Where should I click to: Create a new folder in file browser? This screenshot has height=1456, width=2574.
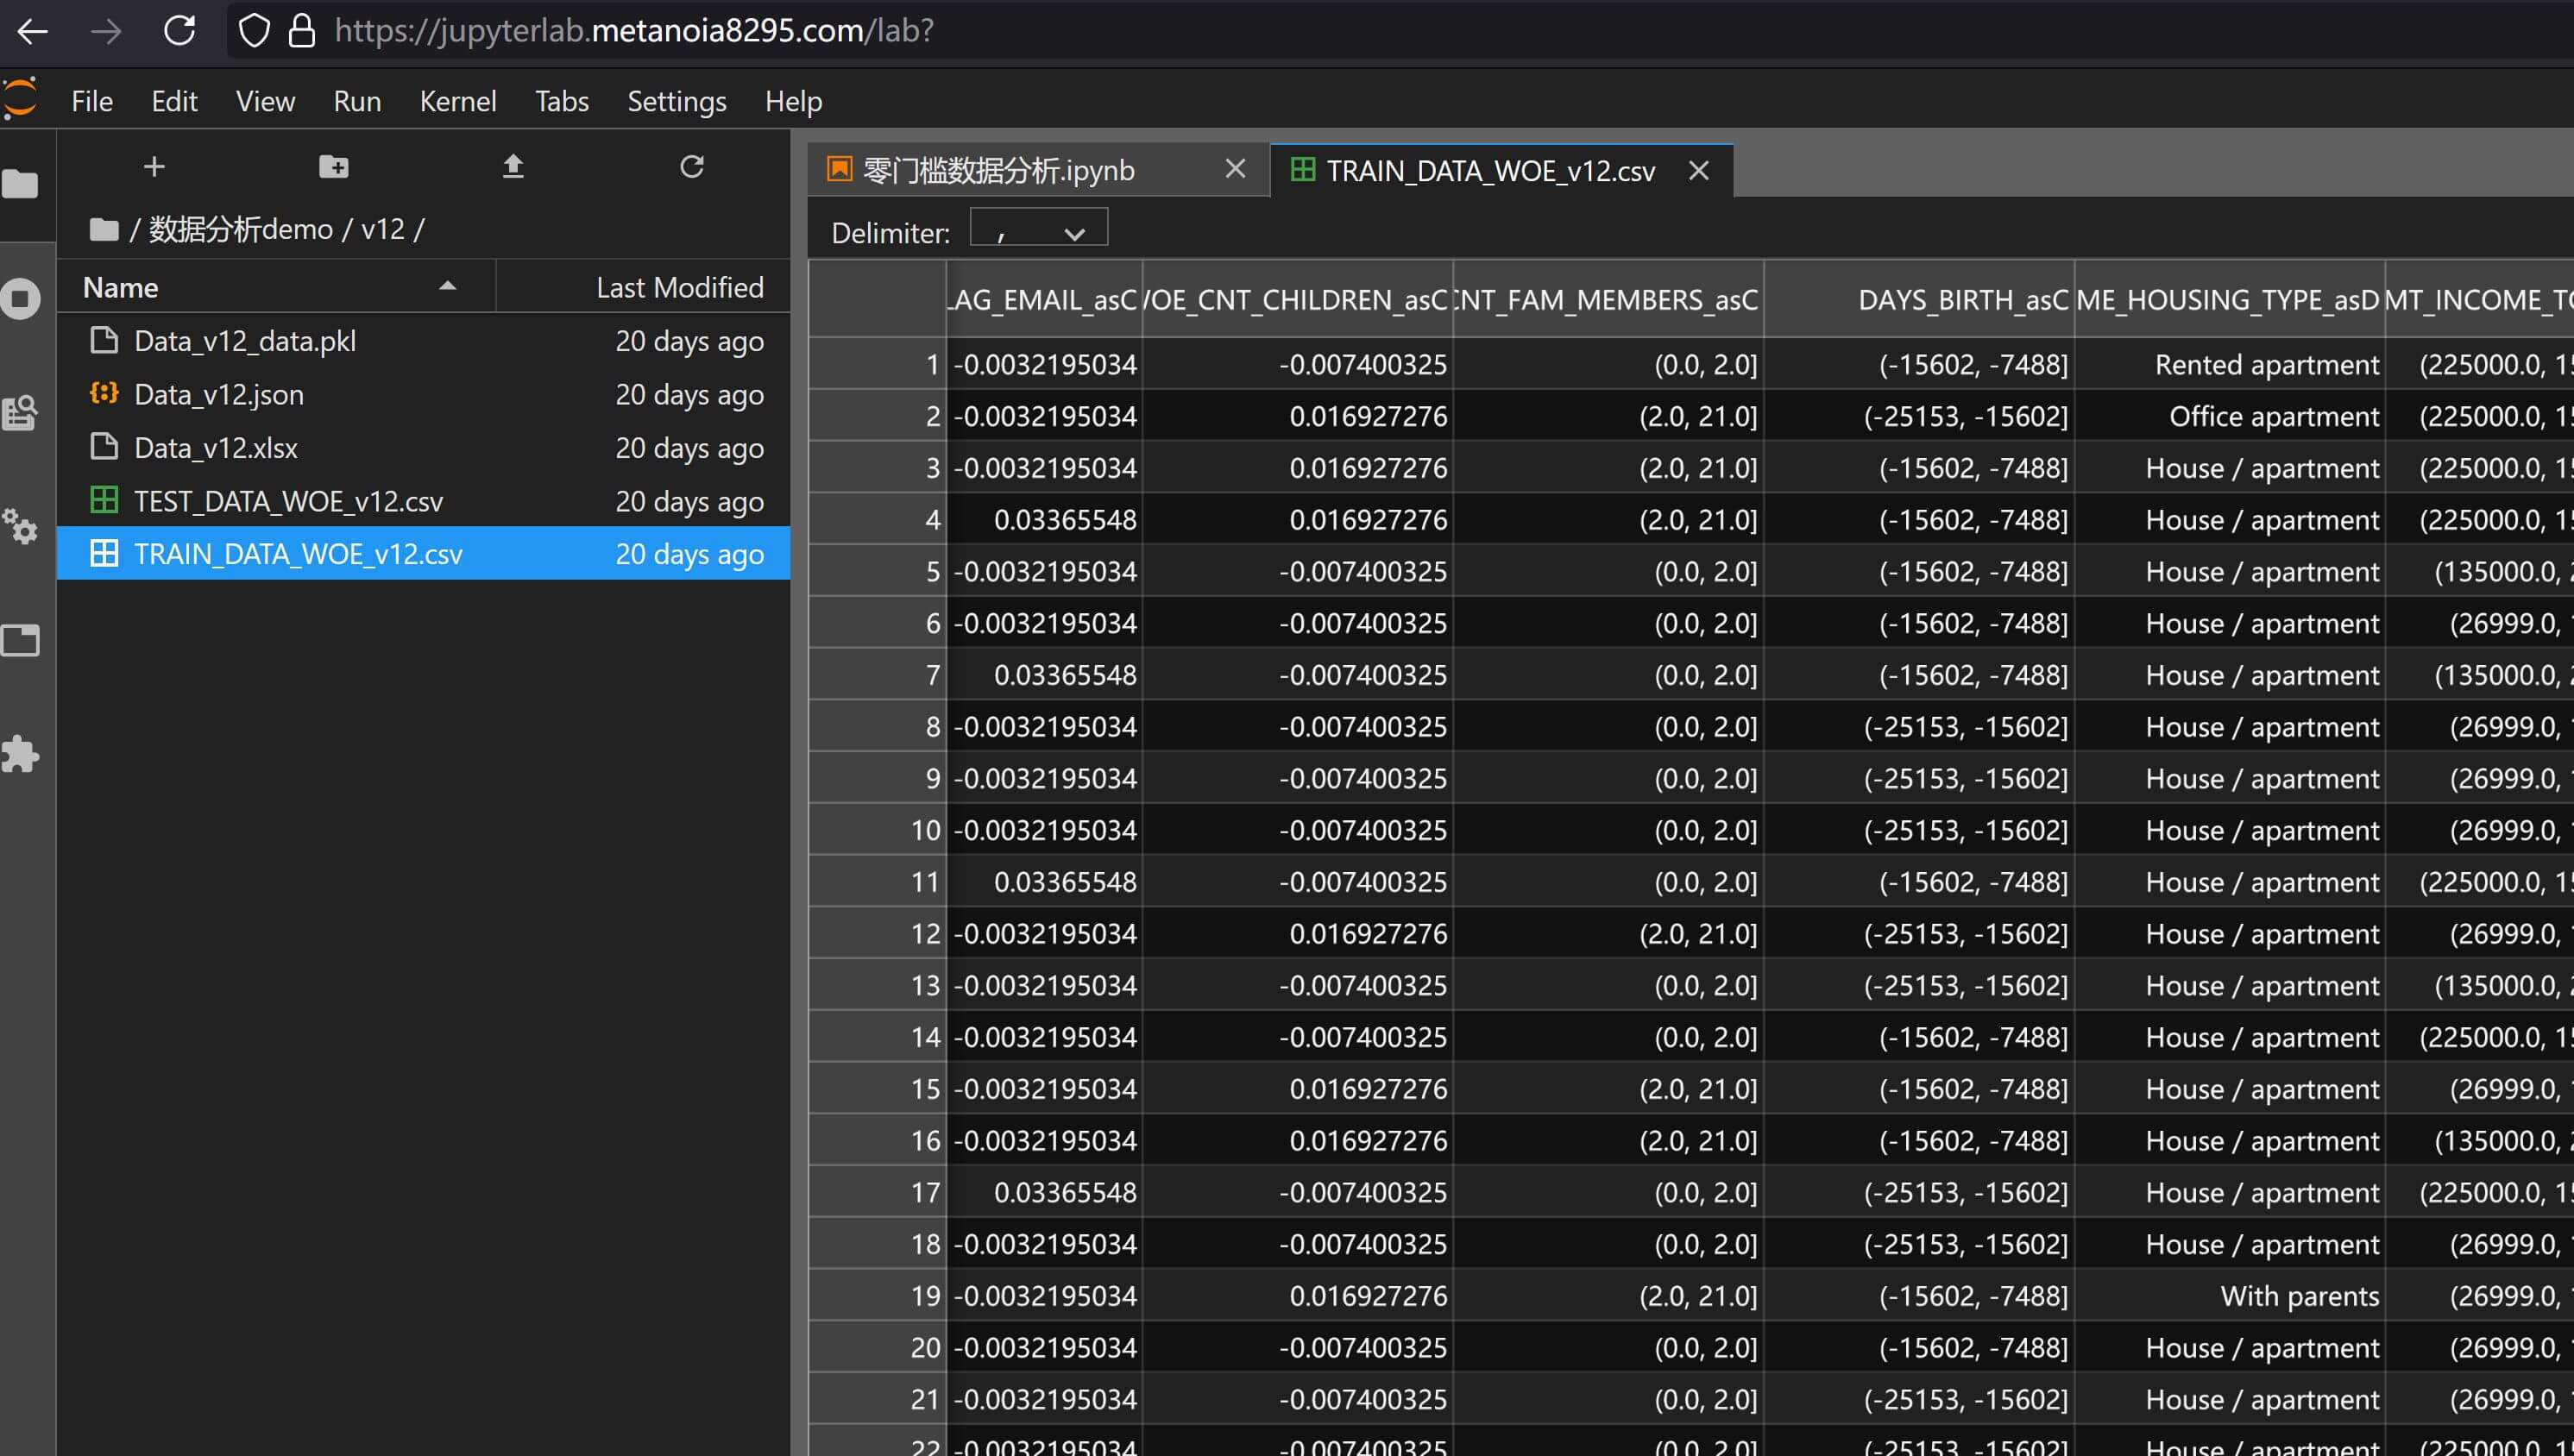[x=333, y=166]
